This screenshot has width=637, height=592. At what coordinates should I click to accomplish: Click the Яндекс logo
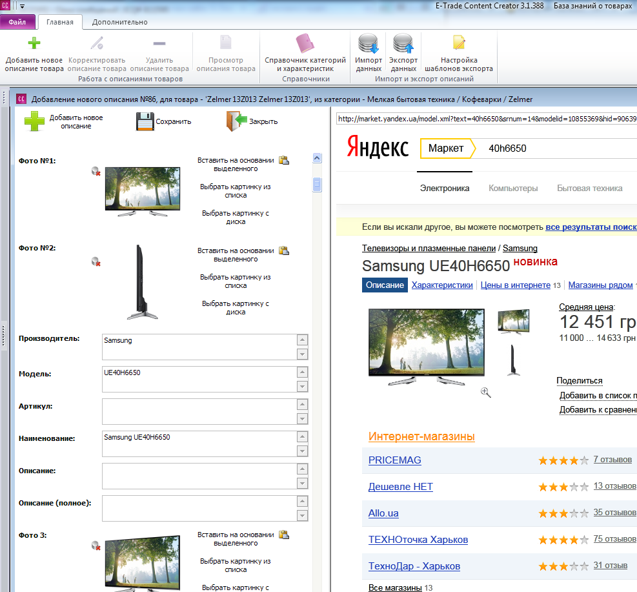pyautogui.click(x=378, y=147)
